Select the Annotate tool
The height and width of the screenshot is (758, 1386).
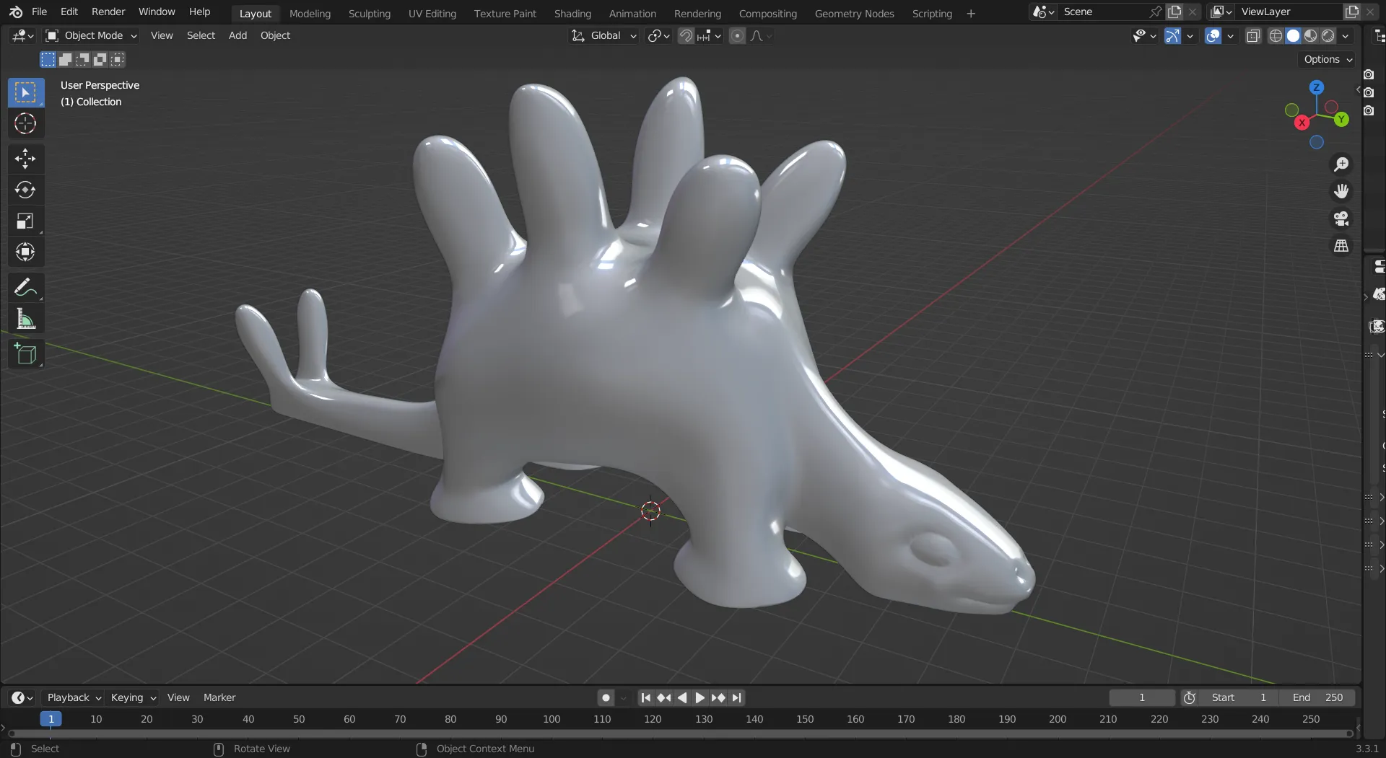(25, 287)
